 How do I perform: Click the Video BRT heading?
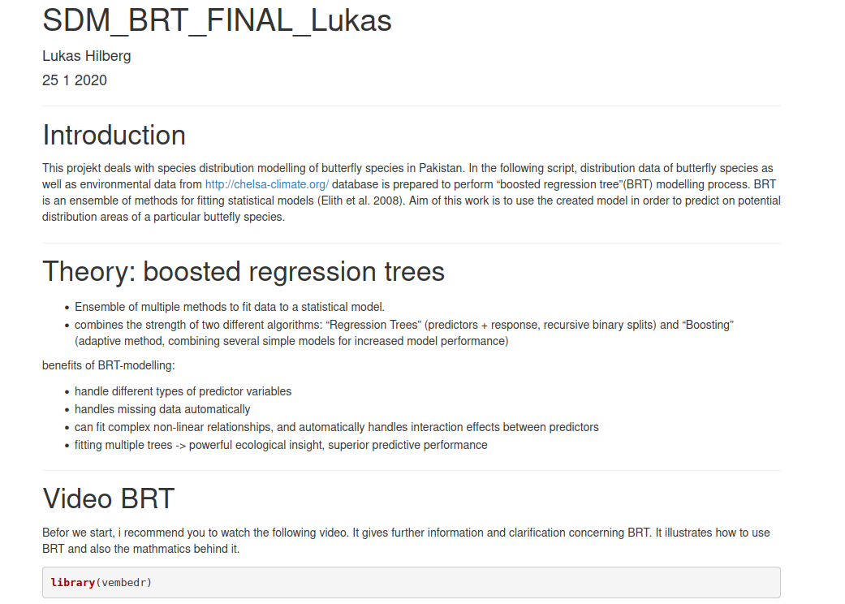point(108,498)
